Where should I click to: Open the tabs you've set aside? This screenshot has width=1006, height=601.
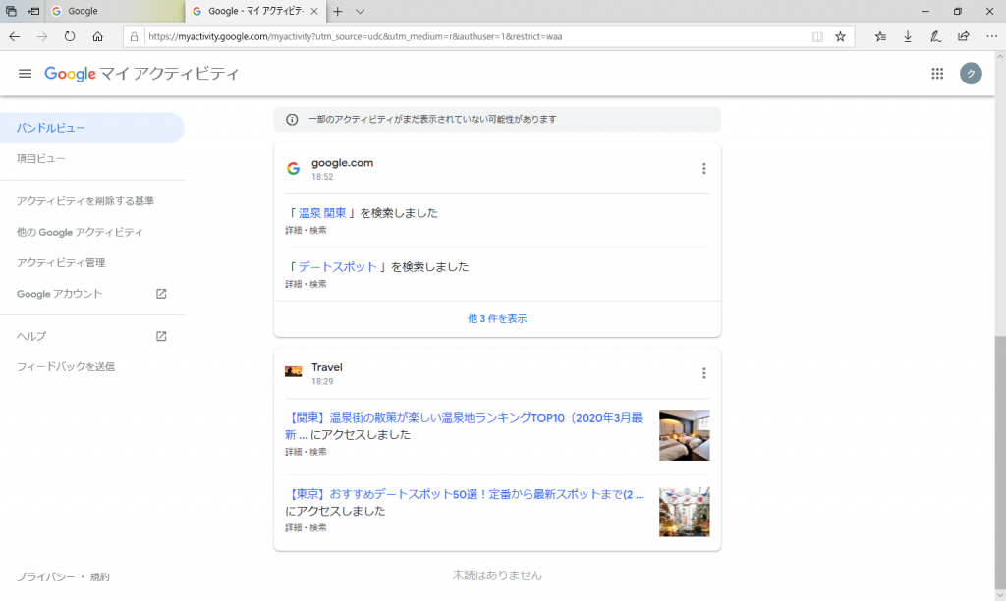pyautogui.click(x=11, y=12)
